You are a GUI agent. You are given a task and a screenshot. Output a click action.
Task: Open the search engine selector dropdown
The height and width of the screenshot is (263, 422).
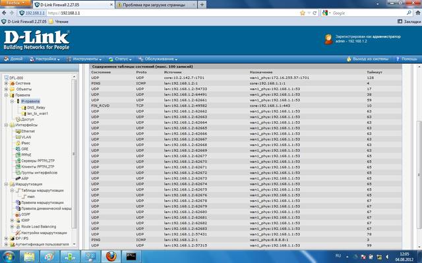tap(326, 13)
